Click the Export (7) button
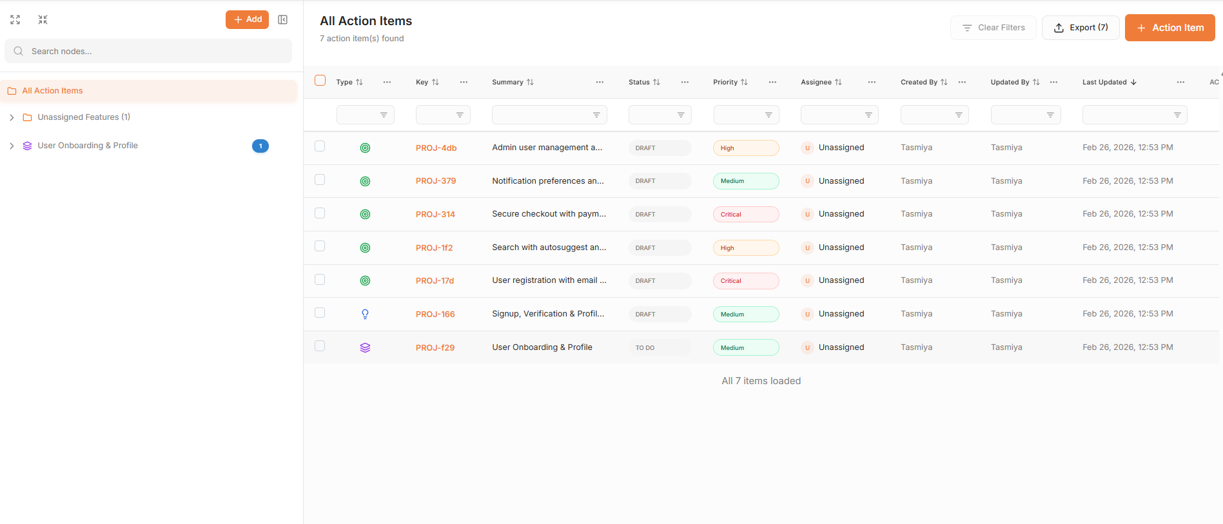Screen dimensions: 1223x524 click(x=1080, y=28)
